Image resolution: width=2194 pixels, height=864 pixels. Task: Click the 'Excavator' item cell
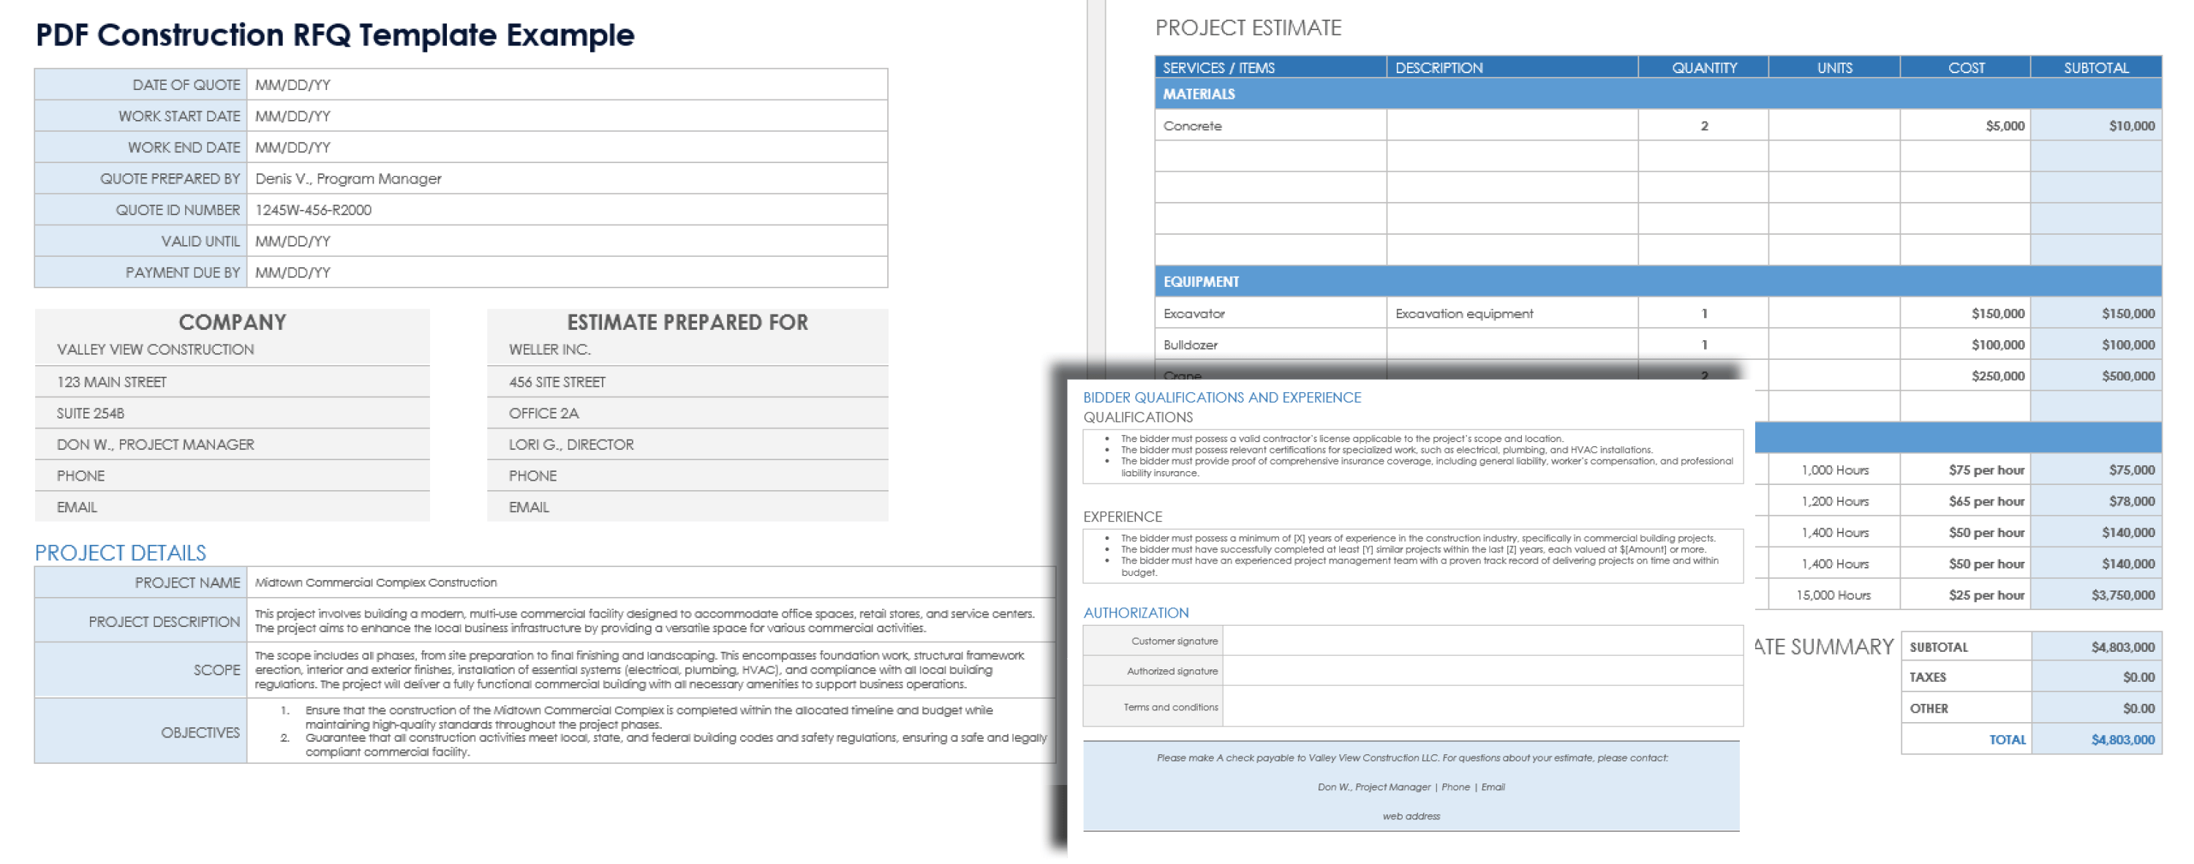(1270, 314)
